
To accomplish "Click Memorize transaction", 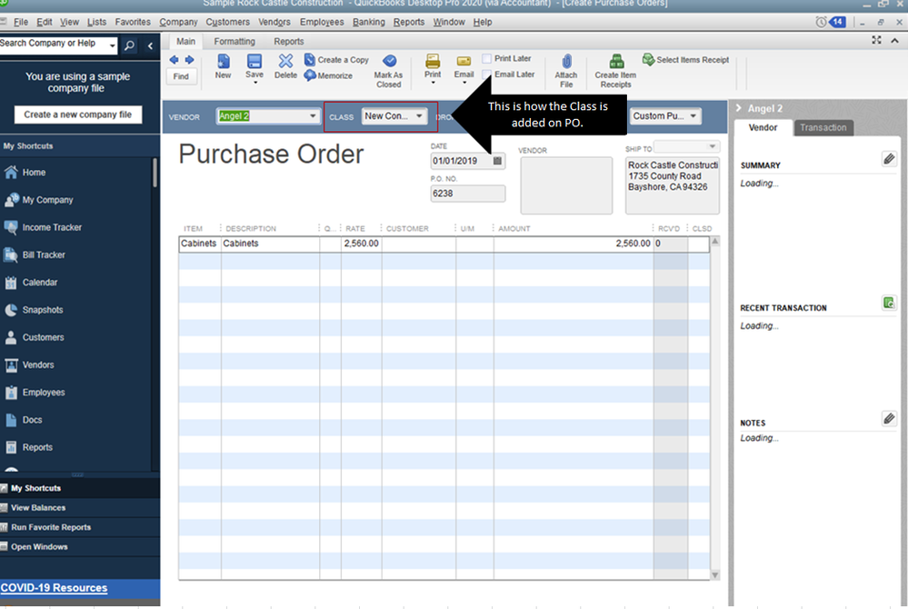I will point(328,75).
